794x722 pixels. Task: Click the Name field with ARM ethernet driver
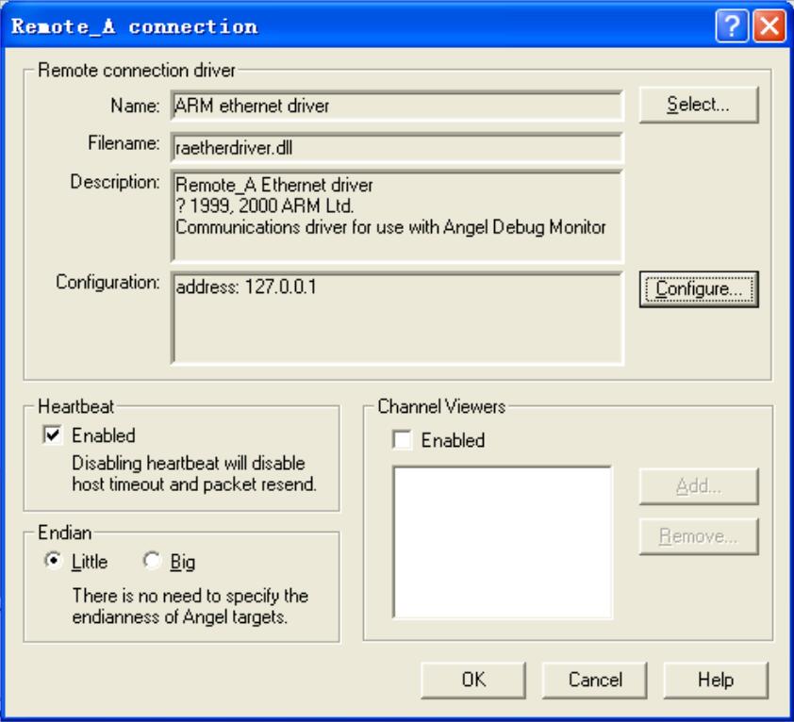(x=397, y=106)
